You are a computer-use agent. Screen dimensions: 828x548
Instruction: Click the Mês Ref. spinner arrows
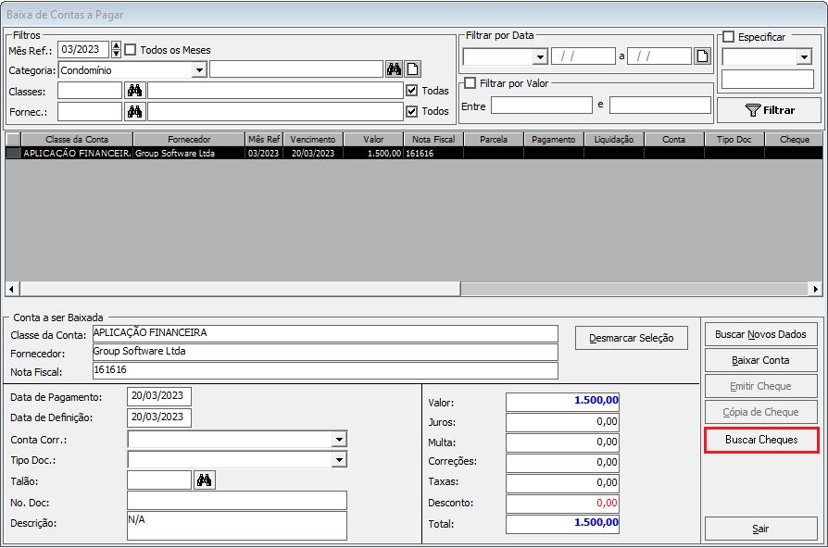(x=116, y=50)
